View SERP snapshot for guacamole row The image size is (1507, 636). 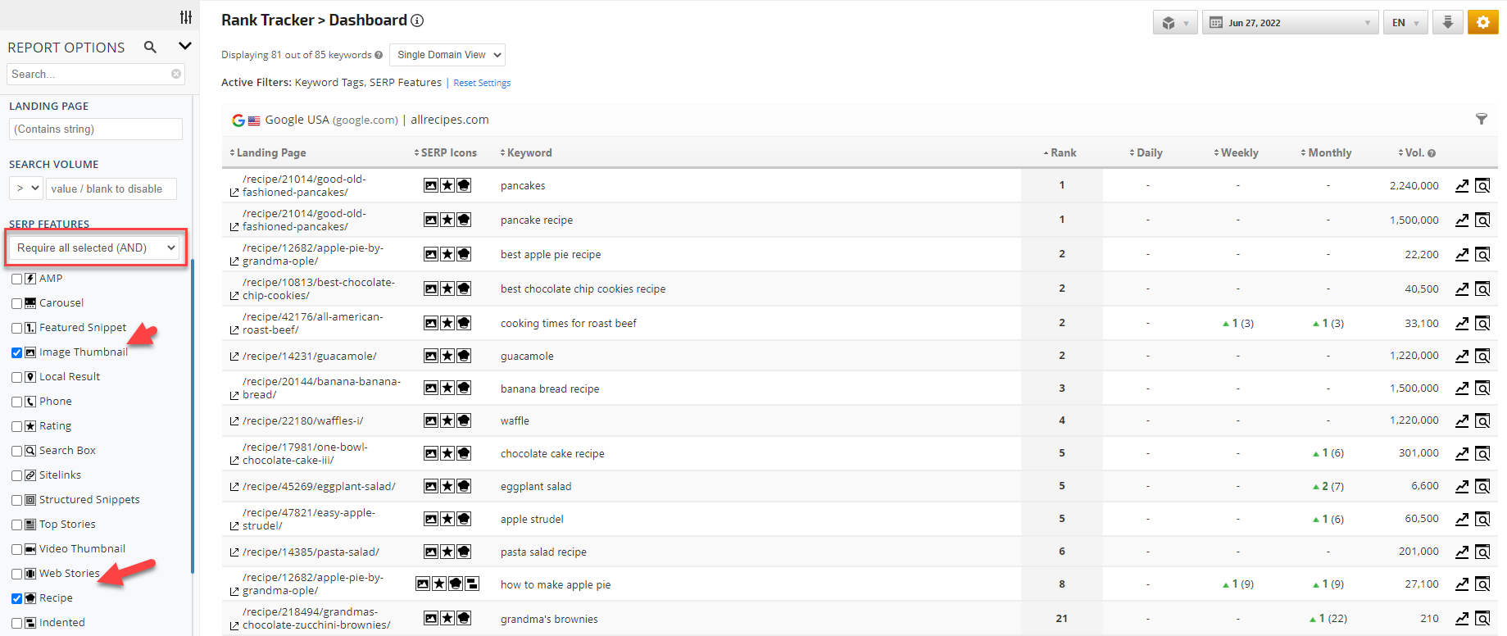click(1482, 356)
